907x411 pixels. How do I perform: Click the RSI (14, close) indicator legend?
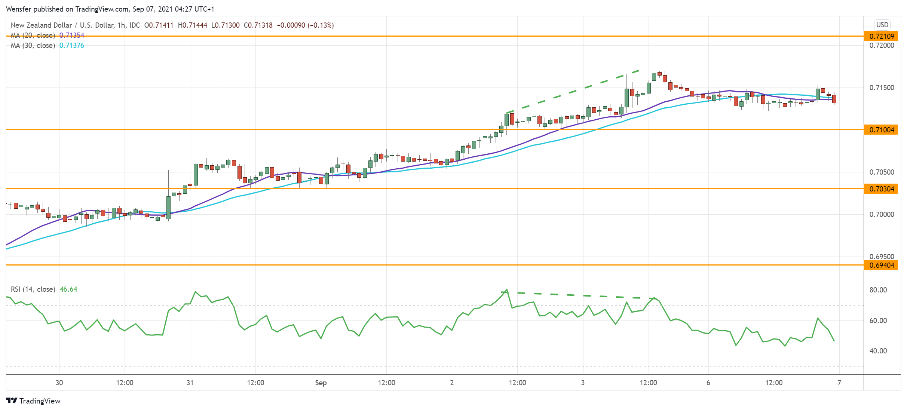click(x=33, y=289)
